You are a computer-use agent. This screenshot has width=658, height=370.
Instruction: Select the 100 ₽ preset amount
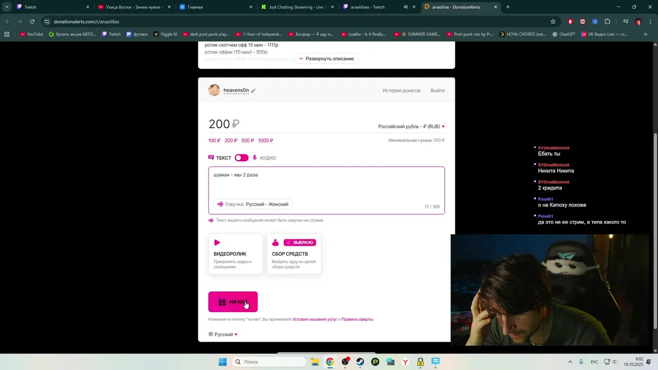click(x=214, y=140)
